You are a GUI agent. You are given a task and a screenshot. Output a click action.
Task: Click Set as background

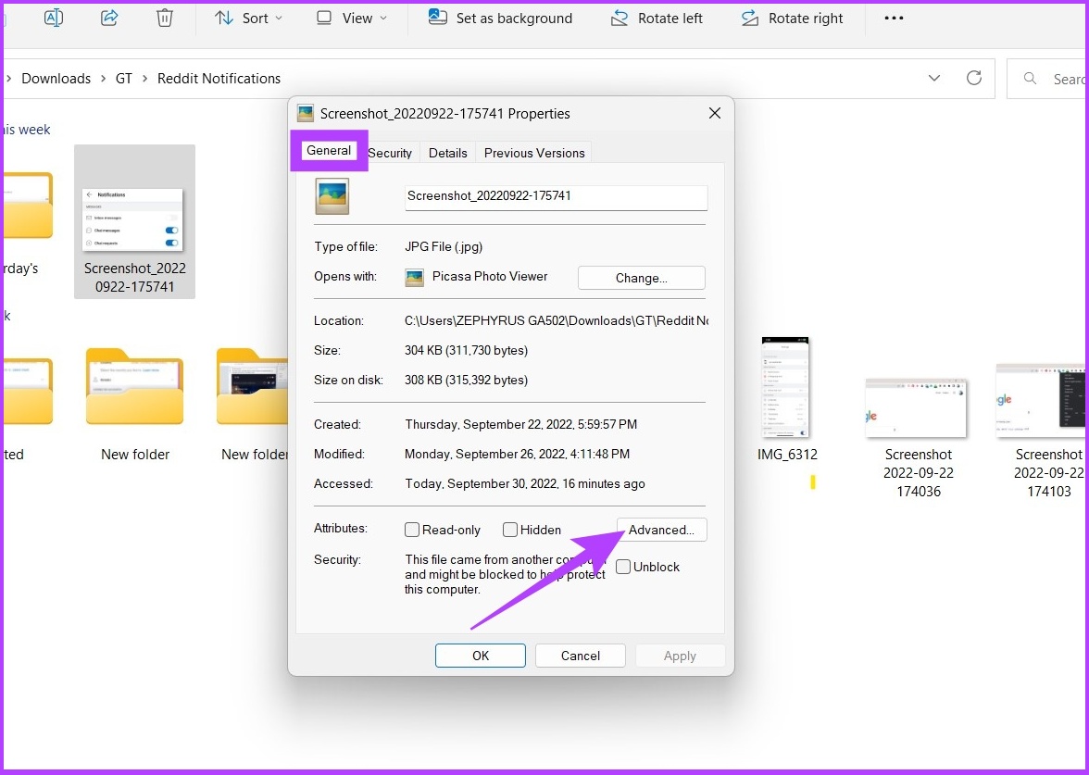point(500,19)
